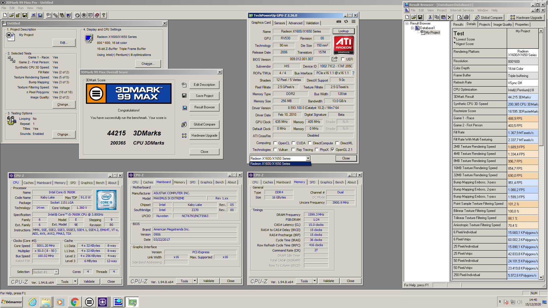Image resolution: width=548 pixels, height=308 pixels.
Task: Open the GPU selection dropdown in GPU-Z
Action: [x=308, y=158]
